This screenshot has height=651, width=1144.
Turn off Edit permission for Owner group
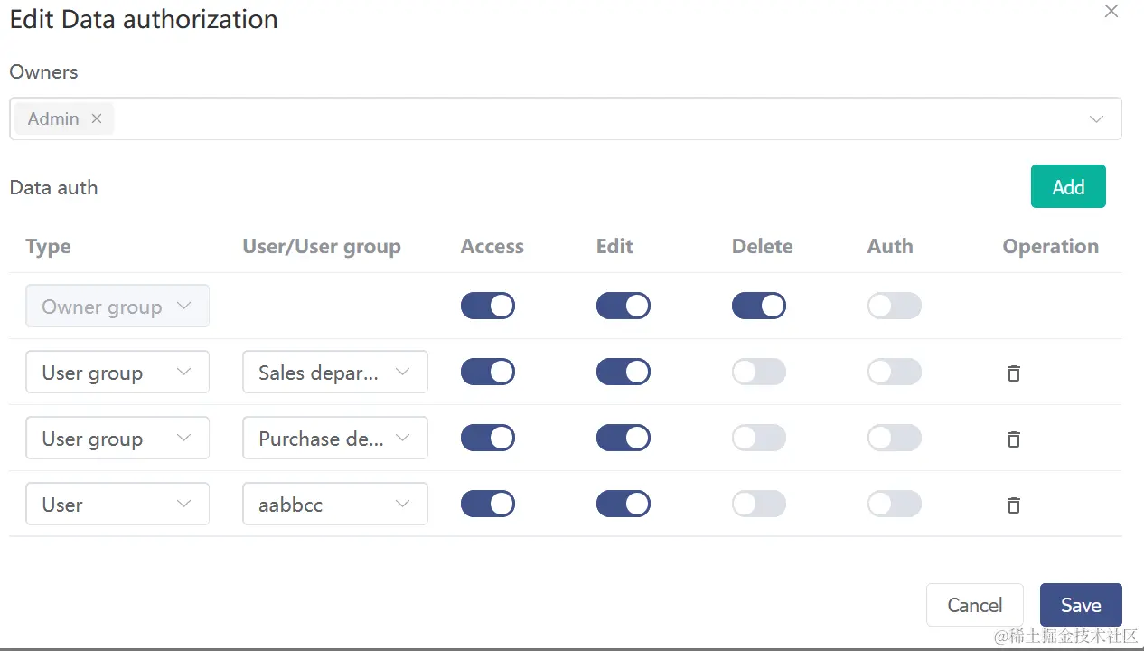624,306
